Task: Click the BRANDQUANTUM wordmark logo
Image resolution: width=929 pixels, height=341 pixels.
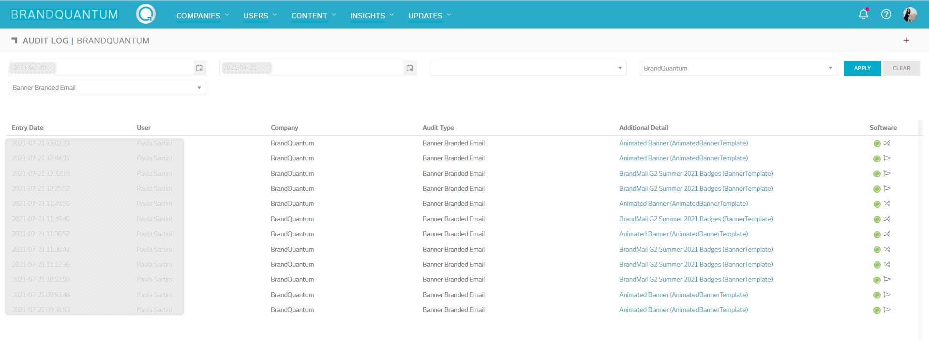Action: pos(64,14)
